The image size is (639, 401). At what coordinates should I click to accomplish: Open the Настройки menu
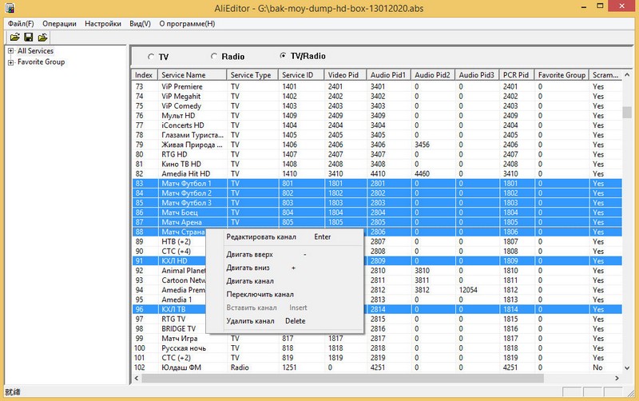103,24
